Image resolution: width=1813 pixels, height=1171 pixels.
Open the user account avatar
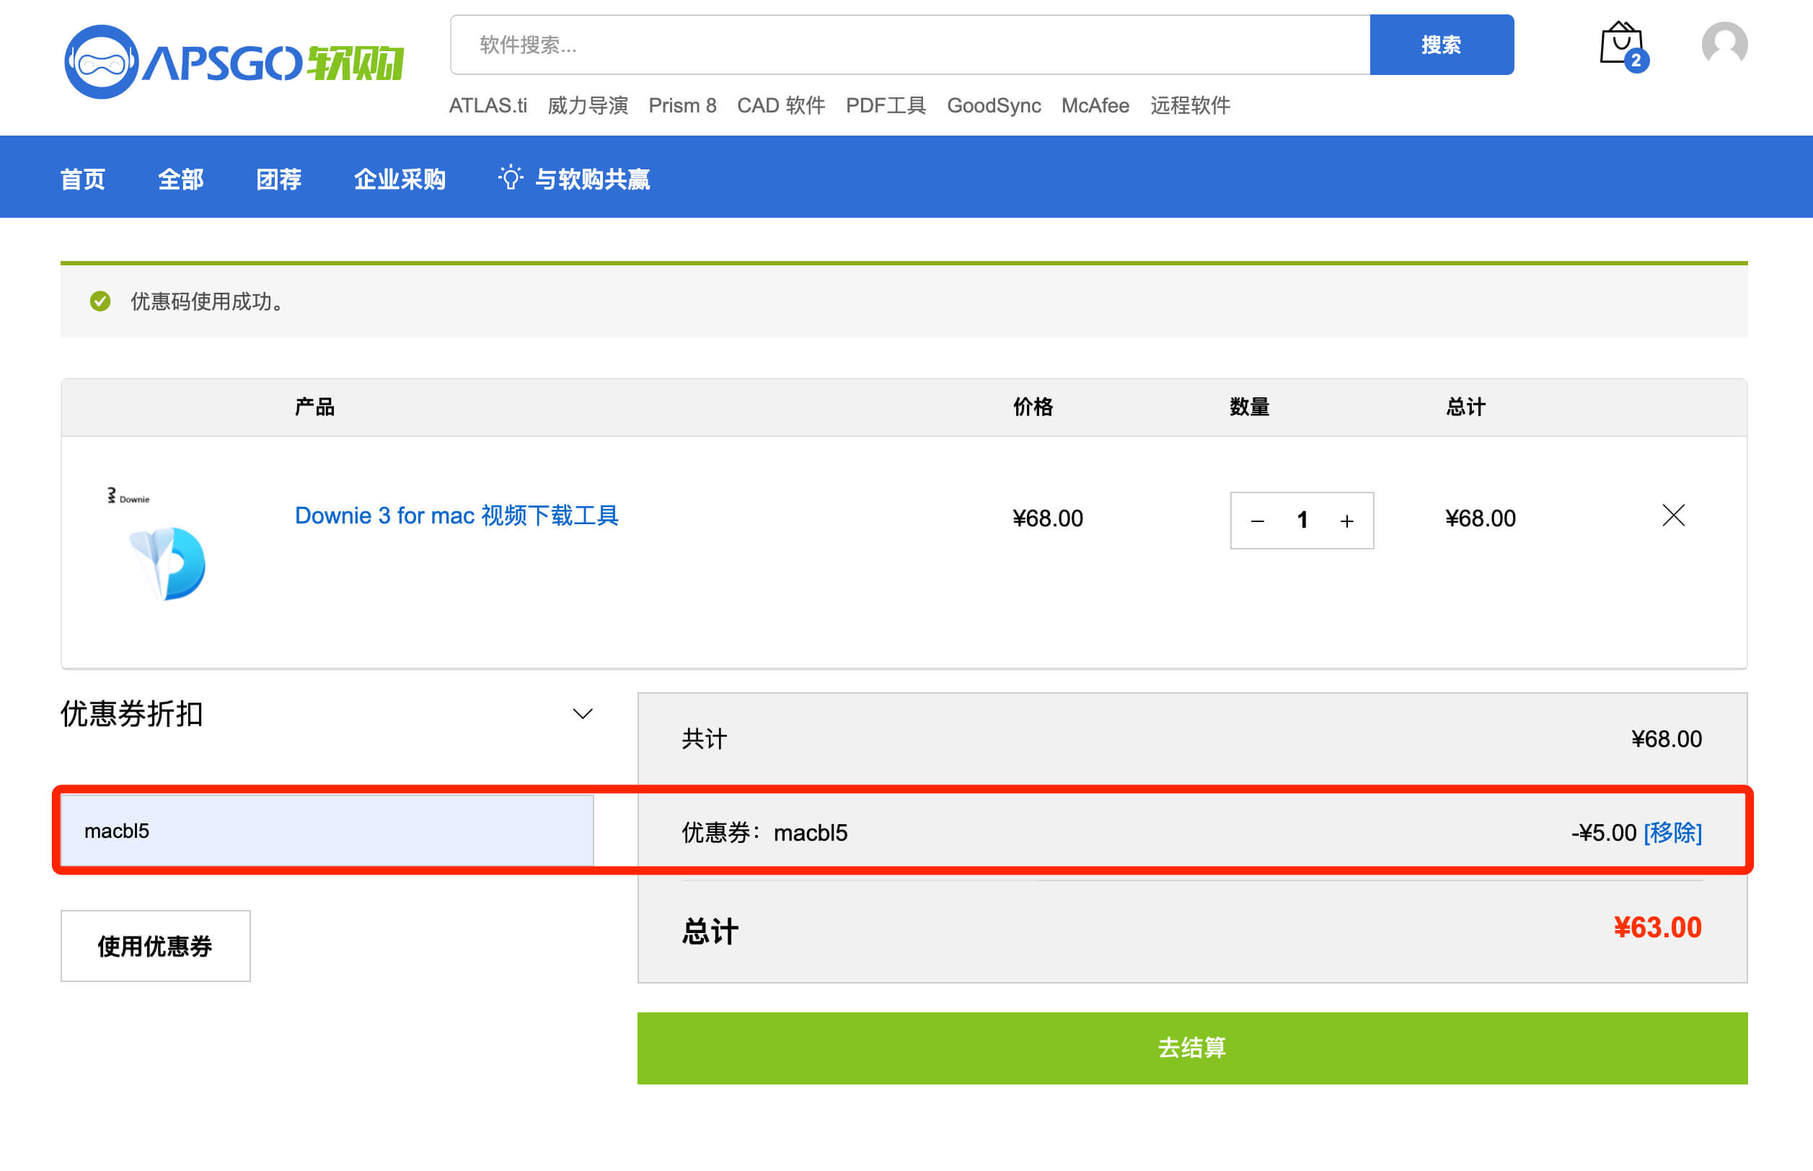coord(1724,44)
